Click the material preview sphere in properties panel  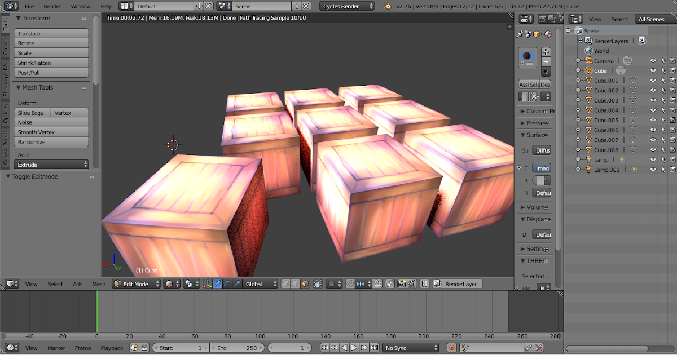[527, 56]
